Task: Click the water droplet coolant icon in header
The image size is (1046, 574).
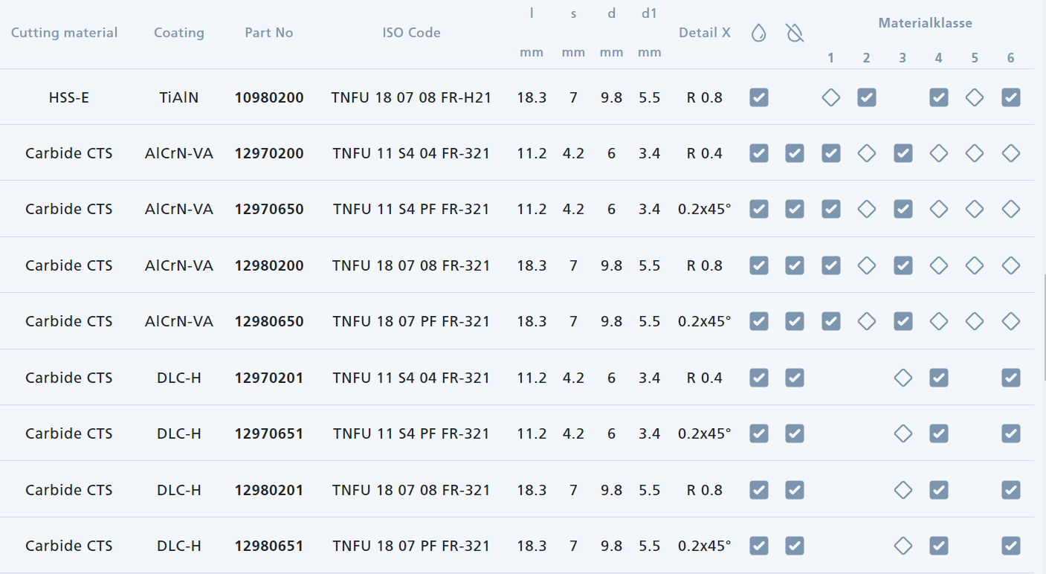Action: pos(758,33)
